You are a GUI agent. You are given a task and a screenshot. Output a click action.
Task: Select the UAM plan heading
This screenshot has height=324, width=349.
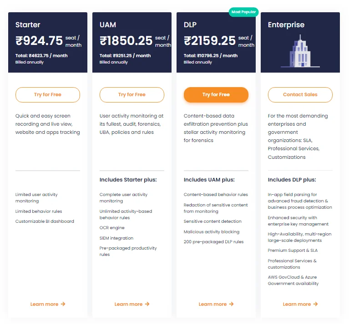click(x=108, y=25)
